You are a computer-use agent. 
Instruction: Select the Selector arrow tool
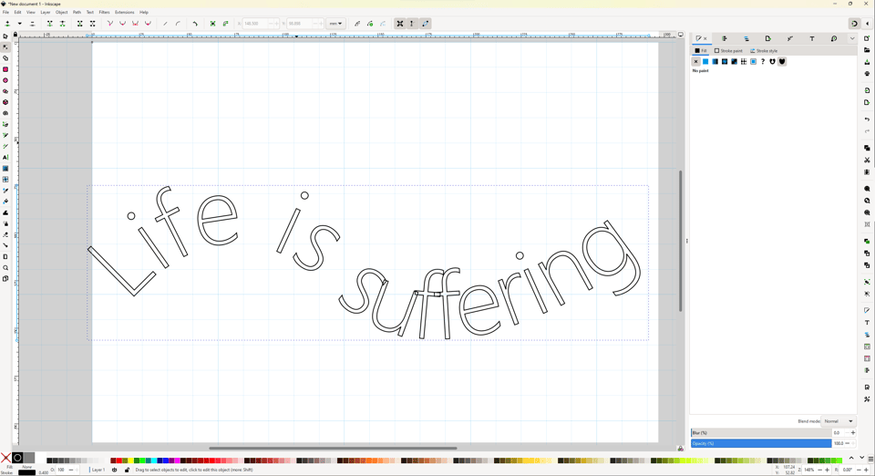point(5,36)
